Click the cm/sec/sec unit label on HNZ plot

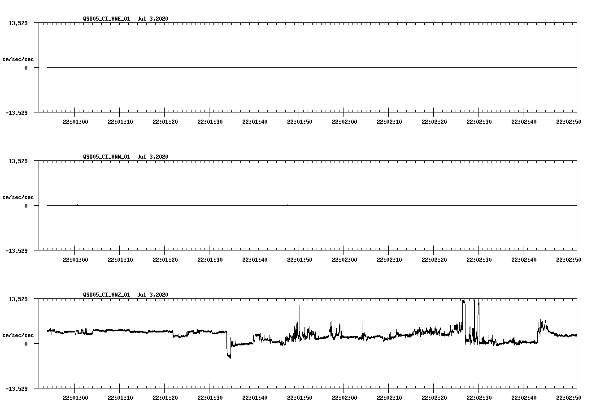coord(18,335)
